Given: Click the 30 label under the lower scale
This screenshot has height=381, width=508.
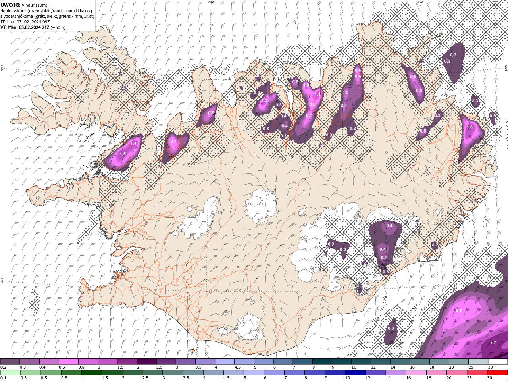Looking at the screenshot, I should click(491, 378).
